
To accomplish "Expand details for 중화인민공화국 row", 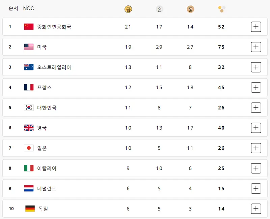I will pyautogui.click(x=256, y=27).
